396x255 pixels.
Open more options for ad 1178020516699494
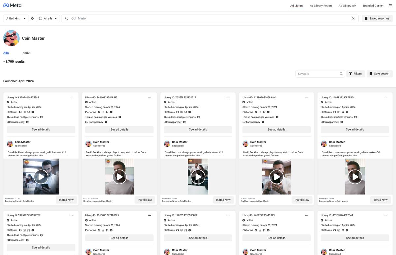coord(307,98)
